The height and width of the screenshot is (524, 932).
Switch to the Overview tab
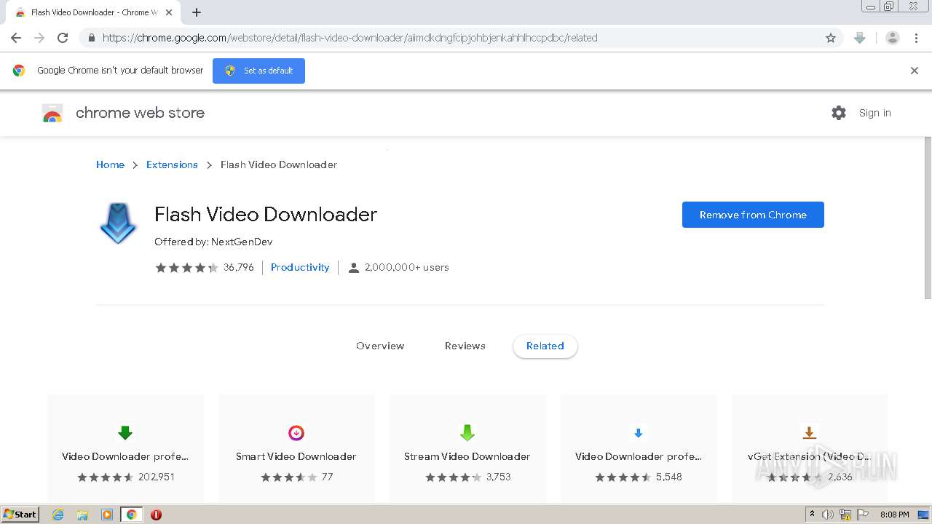(380, 346)
